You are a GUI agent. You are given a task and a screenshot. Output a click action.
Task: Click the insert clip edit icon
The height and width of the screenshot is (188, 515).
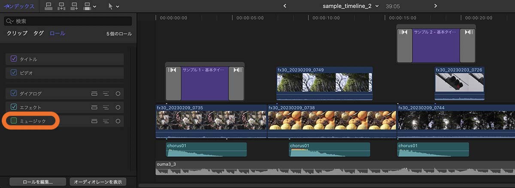point(61,6)
